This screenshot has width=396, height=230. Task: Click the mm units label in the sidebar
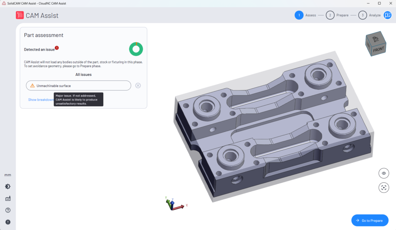8,175
